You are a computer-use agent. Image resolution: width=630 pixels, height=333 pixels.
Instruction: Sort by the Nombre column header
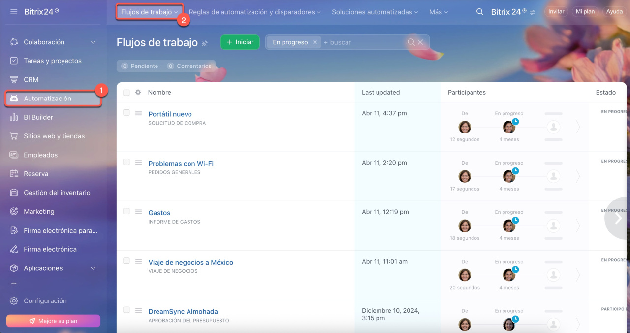click(x=159, y=92)
